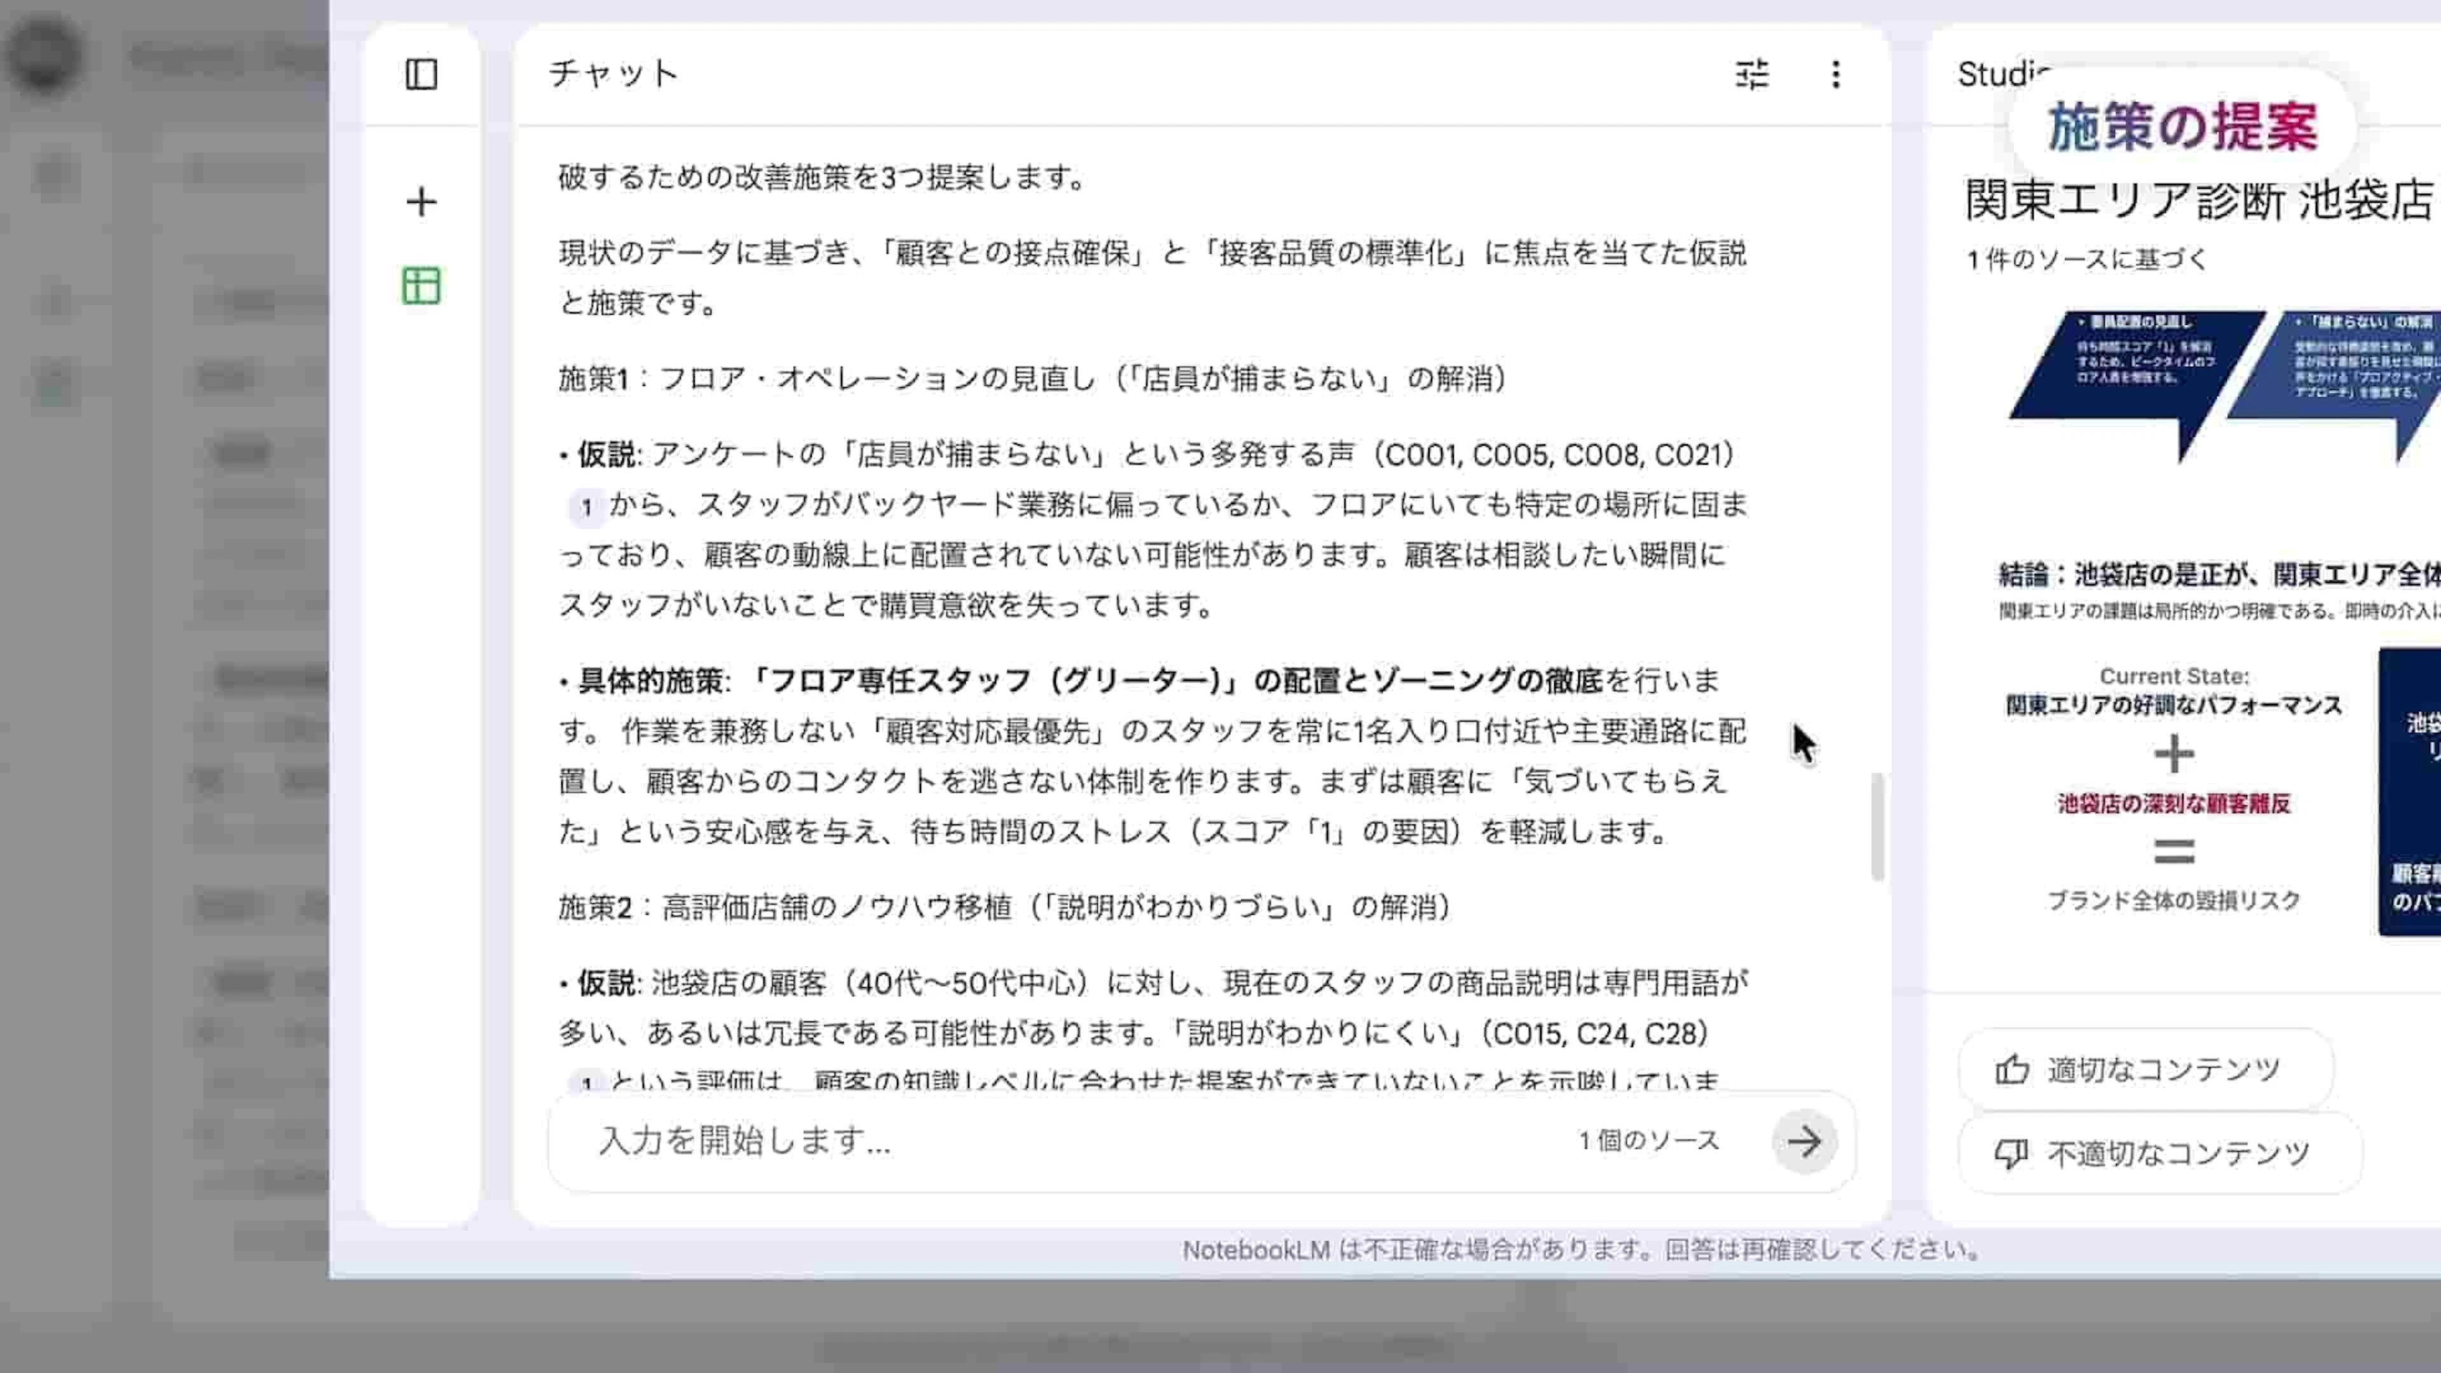This screenshot has height=1373, width=2441.
Task: Mark as 適切なコンテンツ
Action: tap(2163, 1070)
